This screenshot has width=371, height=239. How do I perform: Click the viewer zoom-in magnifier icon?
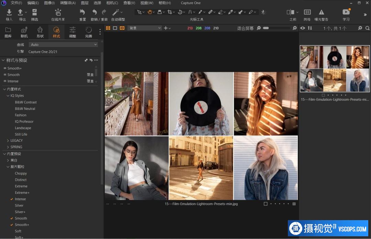point(295,28)
